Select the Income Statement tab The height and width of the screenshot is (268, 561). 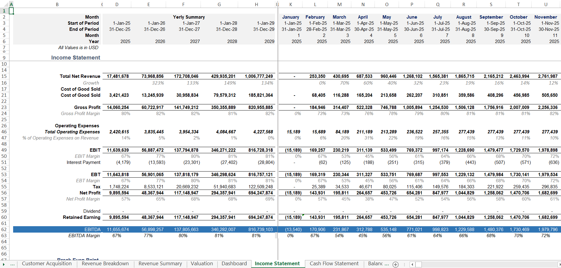point(277,264)
